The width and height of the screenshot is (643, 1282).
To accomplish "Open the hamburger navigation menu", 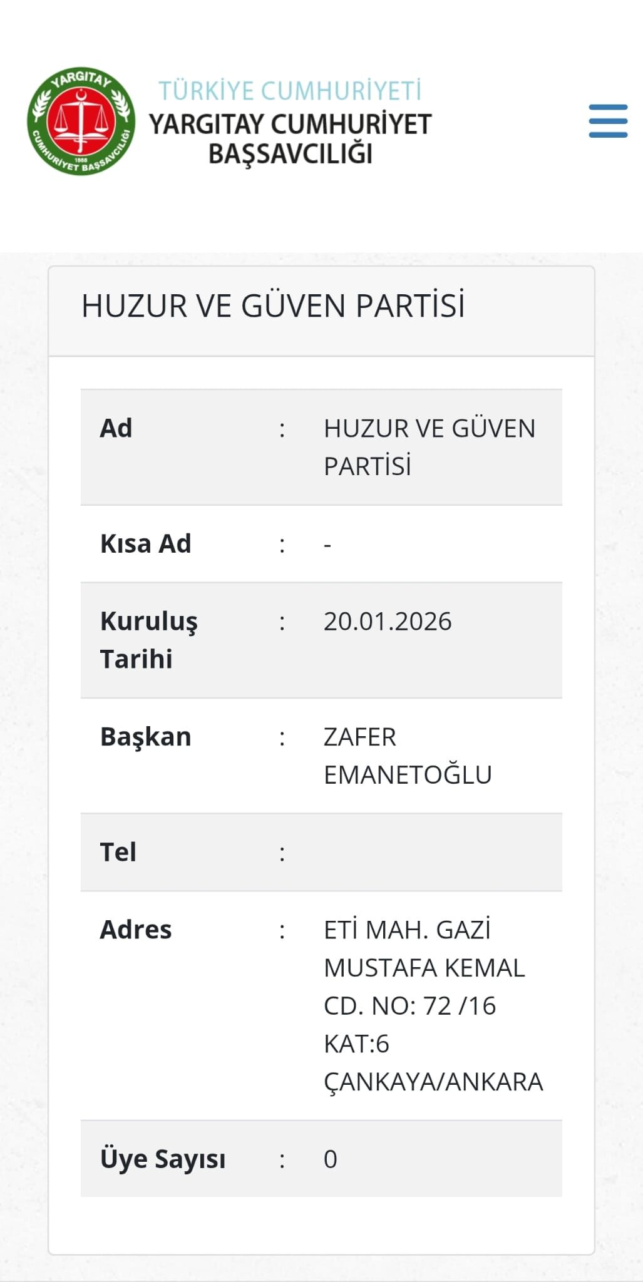I will pyautogui.click(x=608, y=121).
